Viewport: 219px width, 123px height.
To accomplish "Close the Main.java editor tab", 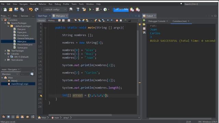I will click(x=67, y=16).
